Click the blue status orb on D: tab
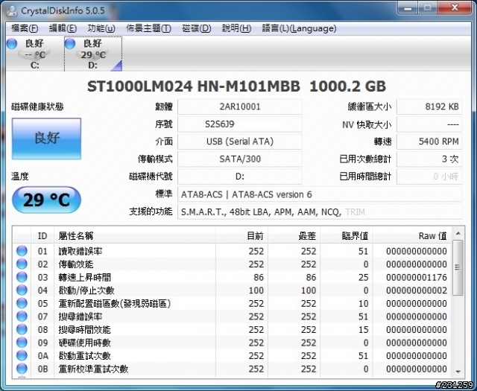The width and height of the screenshot is (477, 391). tap(69, 43)
